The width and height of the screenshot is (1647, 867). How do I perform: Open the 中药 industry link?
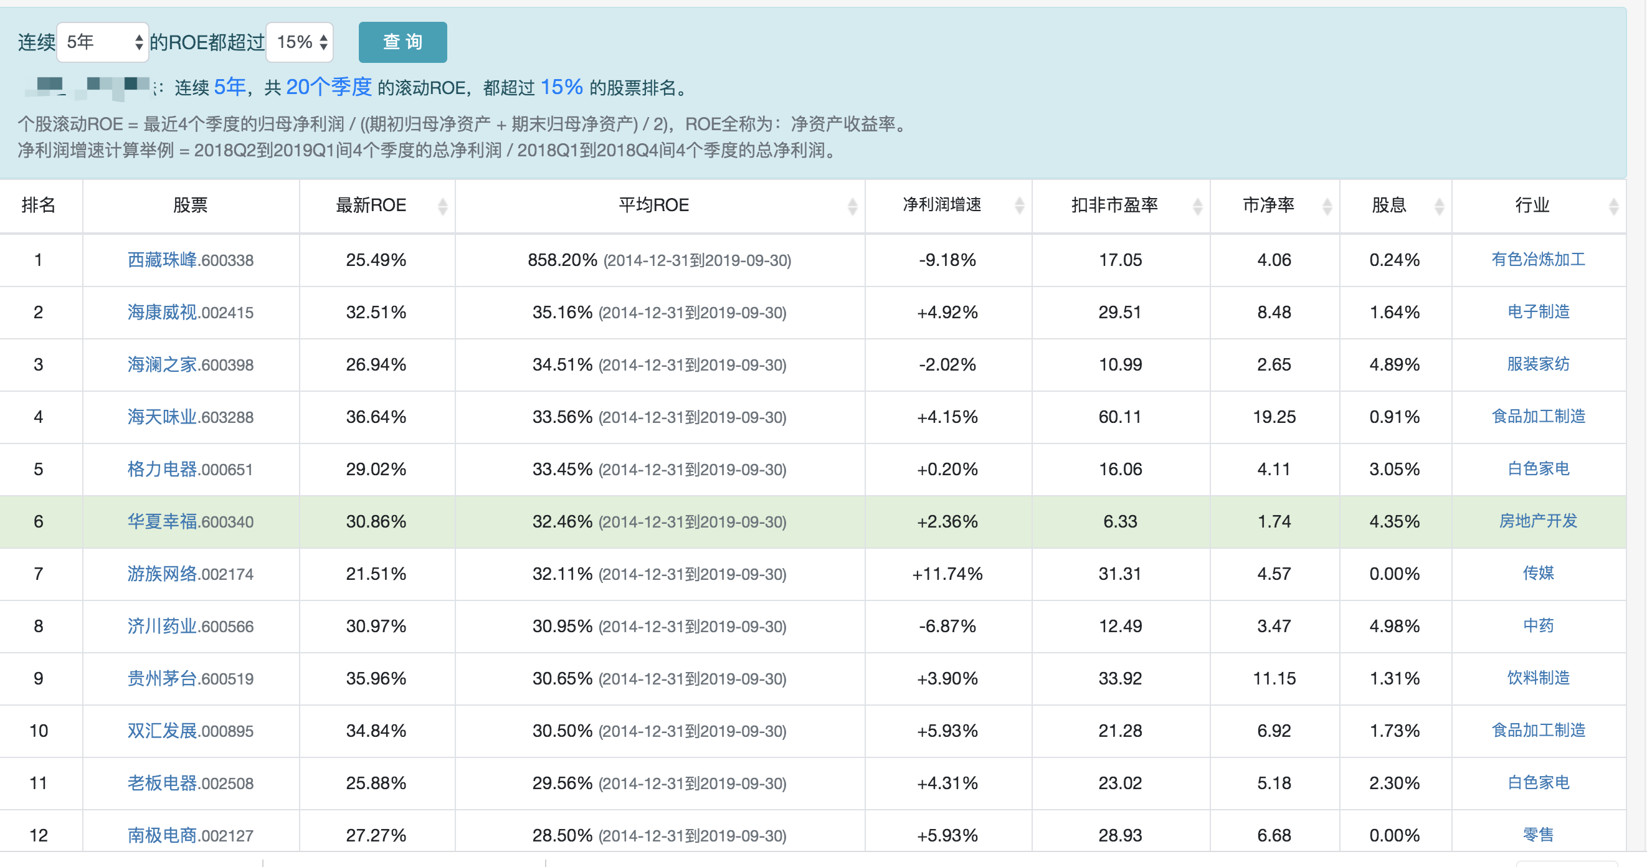pos(1539,625)
